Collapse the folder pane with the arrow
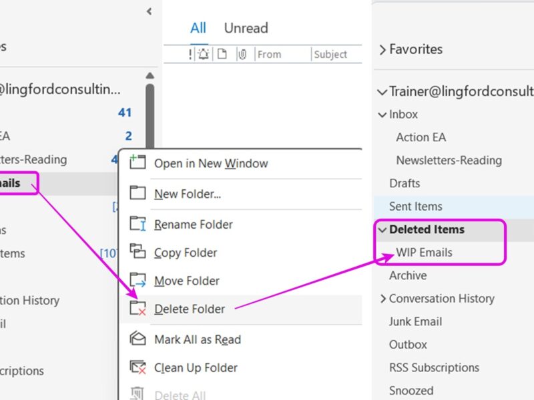The width and height of the screenshot is (534, 400). (x=149, y=11)
